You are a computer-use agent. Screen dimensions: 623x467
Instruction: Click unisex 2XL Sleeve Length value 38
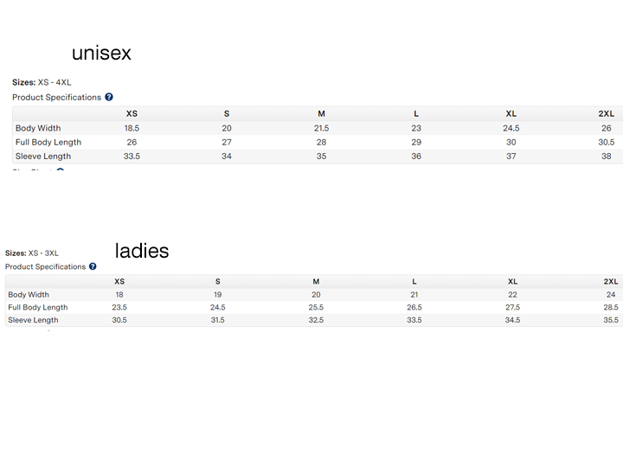point(606,157)
